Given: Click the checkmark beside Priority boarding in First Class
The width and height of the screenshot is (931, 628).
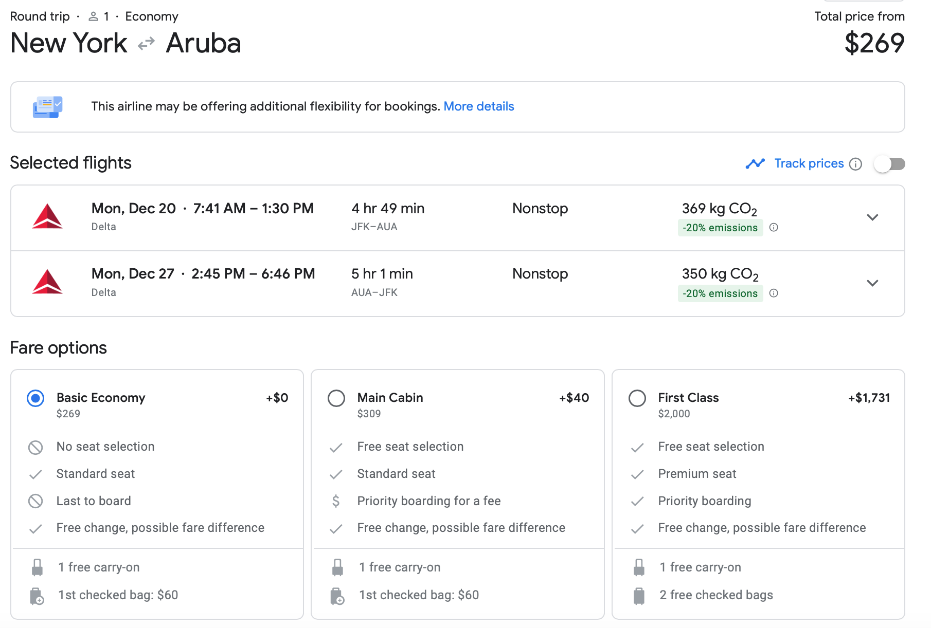Looking at the screenshot, I should (637, 502).
